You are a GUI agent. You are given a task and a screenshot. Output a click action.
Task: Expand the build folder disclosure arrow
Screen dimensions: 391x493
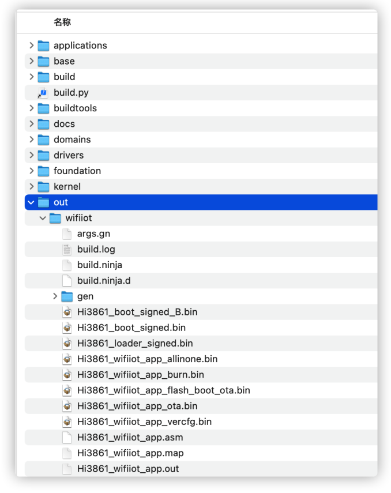point(32,77)
